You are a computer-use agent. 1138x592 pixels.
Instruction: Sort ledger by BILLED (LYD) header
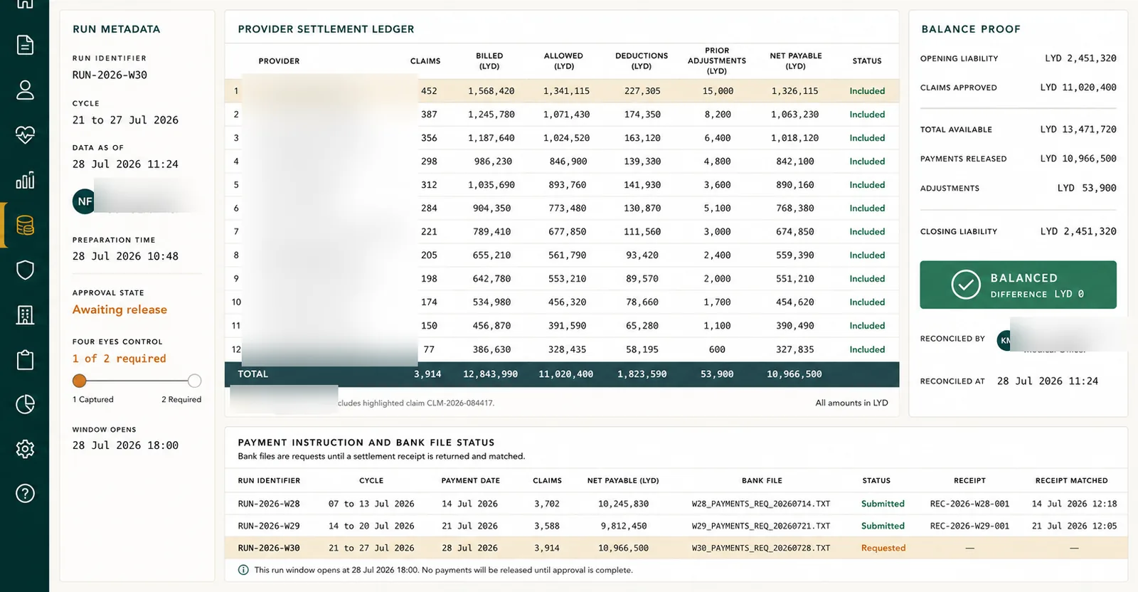click(489, 61)
